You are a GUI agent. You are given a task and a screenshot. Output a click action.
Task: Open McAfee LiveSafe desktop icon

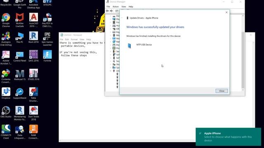[x=20, y=20]
